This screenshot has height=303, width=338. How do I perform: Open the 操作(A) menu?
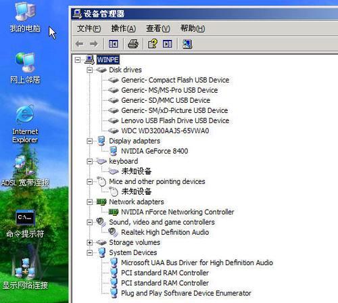123,28
